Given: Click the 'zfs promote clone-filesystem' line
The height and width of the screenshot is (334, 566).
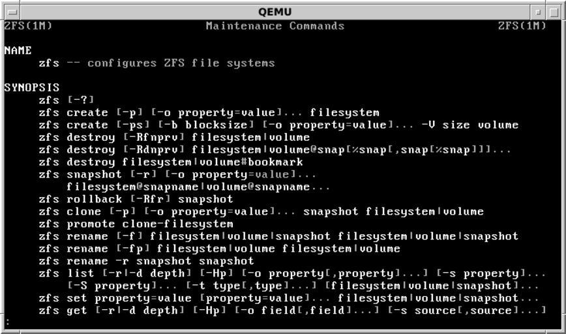Looking at the screenshot, I should click(x=136, y=224).
